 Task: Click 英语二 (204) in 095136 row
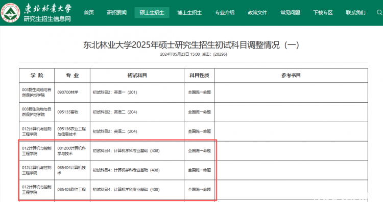tap(126, 131)
